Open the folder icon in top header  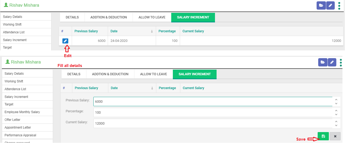click(x=321, y=5)
